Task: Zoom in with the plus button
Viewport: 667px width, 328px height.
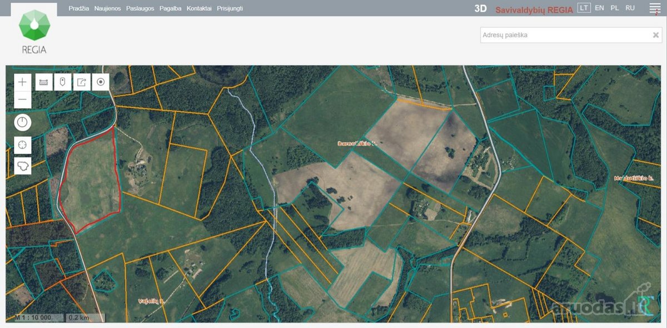Action: (22, 82)
